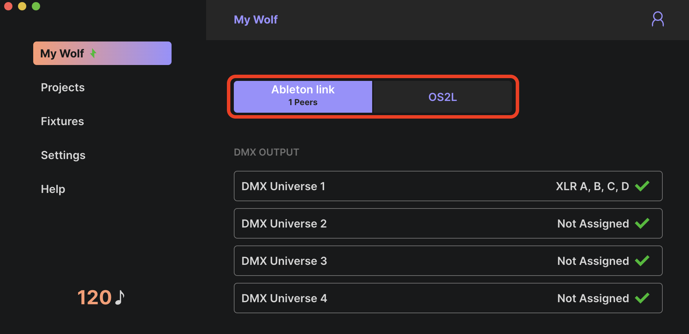Screen dimensions: 689x334
Task: Click the 120 BPM tempo display
Action: coord(94,297)
